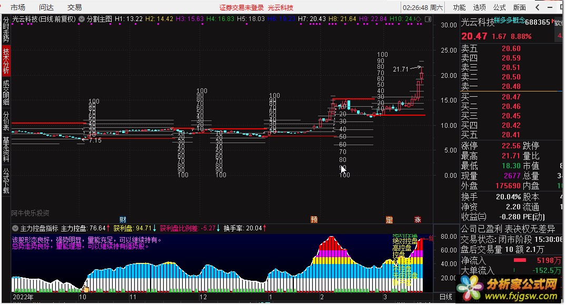This screenshot has height=305, width=566.
Task: Click the 日线 period button
Action: [446, 297]
